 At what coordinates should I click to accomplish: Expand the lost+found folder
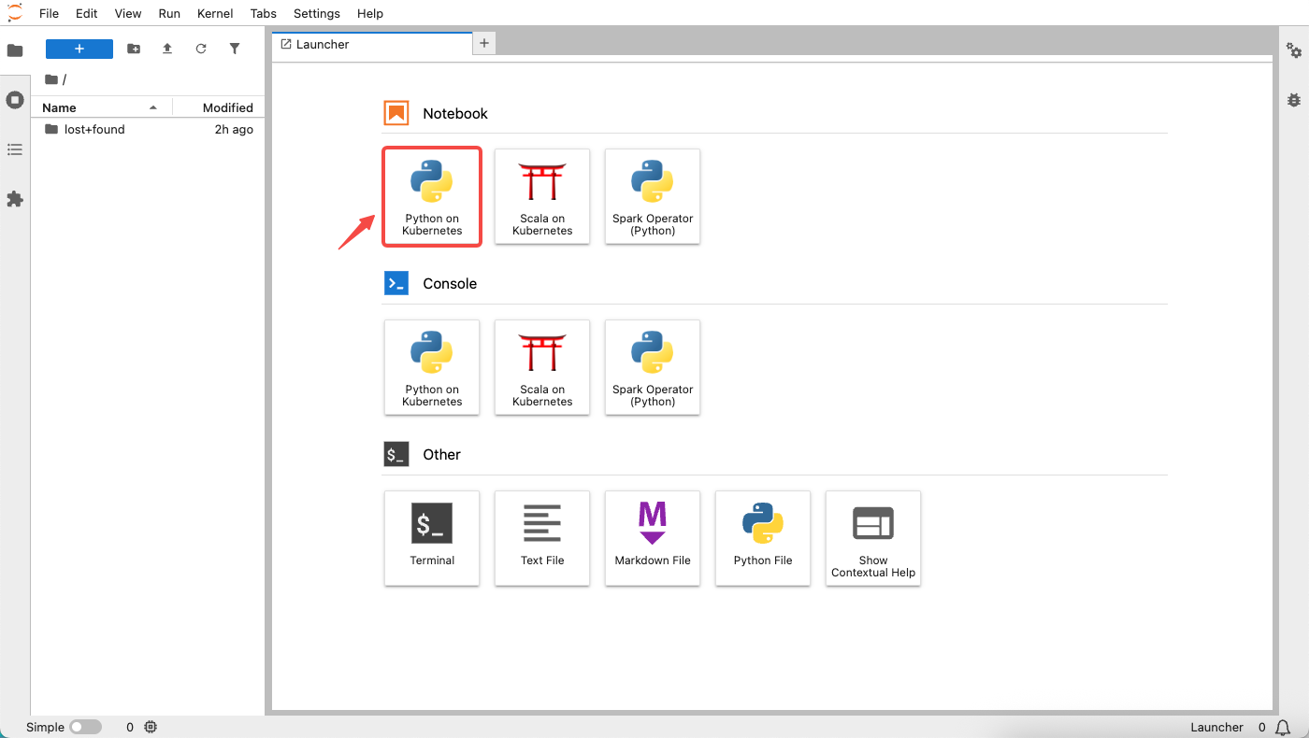pos(93,130)
